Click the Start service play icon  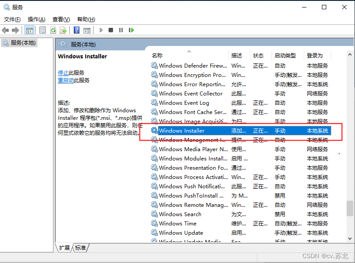(x=101, y=30)
